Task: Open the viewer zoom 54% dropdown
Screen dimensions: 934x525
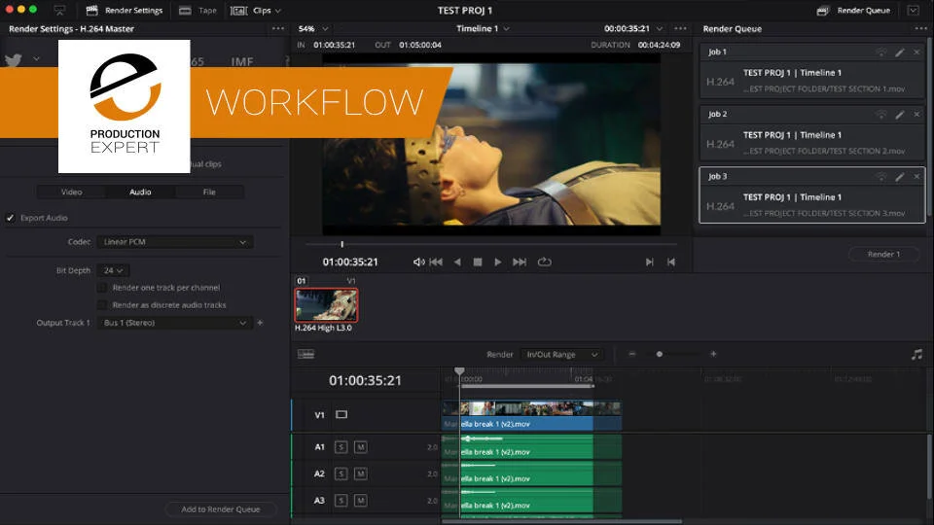Action: coord(313,28)
